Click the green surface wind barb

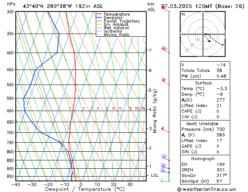point(165,180)
